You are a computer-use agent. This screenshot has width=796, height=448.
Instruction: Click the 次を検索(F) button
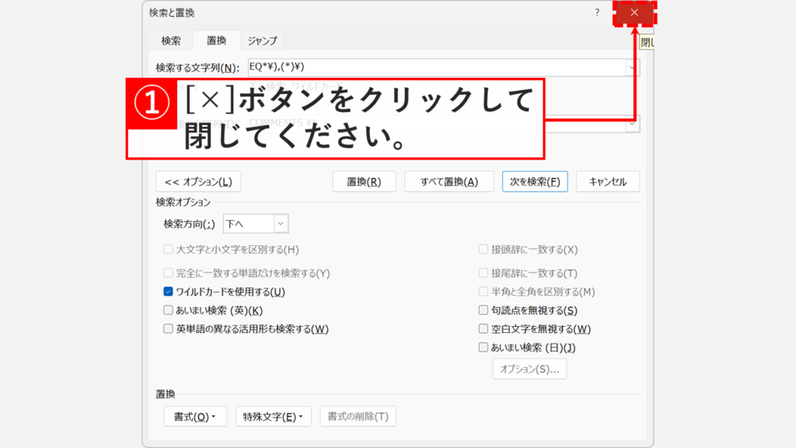(x=535, y=181)
